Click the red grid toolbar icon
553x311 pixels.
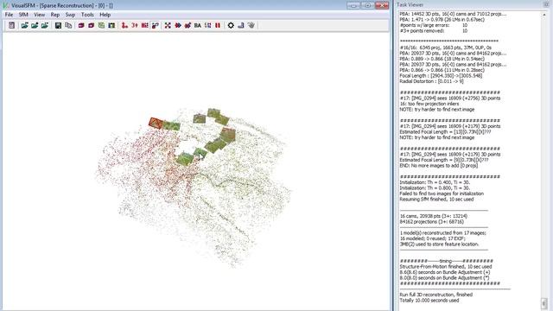tap(144, 25)
